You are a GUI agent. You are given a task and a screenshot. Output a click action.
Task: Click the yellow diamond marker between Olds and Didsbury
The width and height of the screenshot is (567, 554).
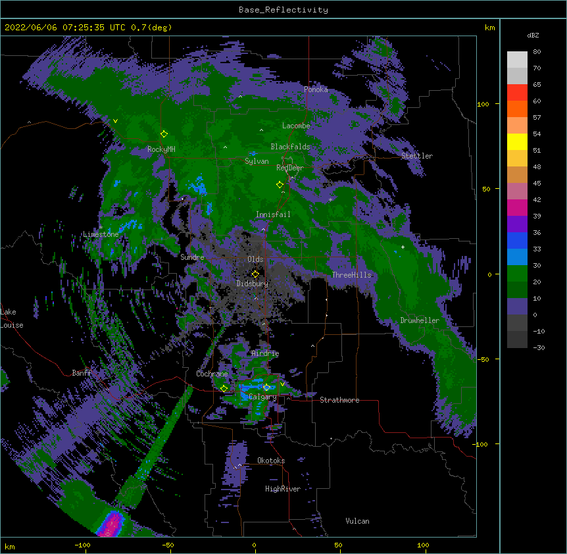pos(255,274)
